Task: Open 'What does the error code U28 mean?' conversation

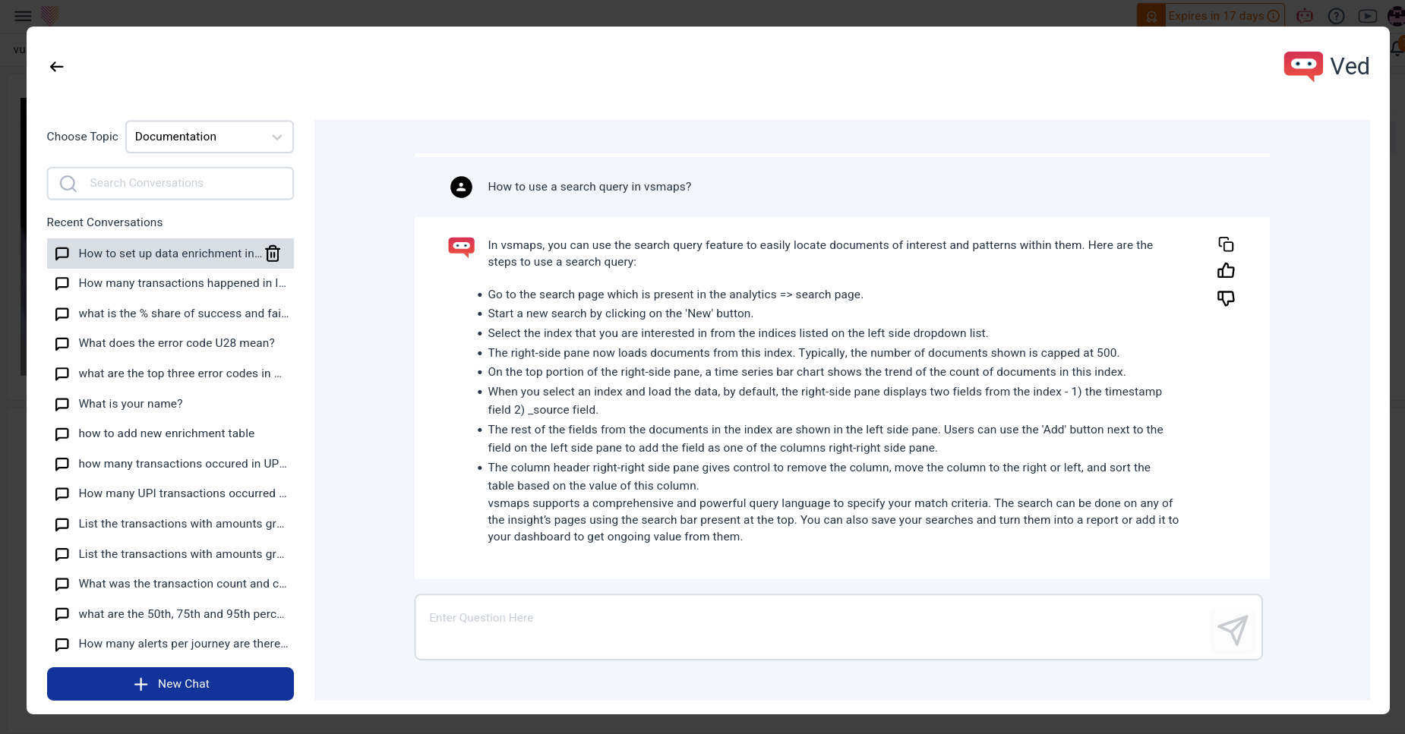Action: 176,343
